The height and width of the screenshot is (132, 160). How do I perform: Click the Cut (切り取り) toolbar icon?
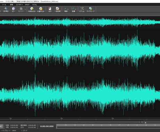(6, 9)
